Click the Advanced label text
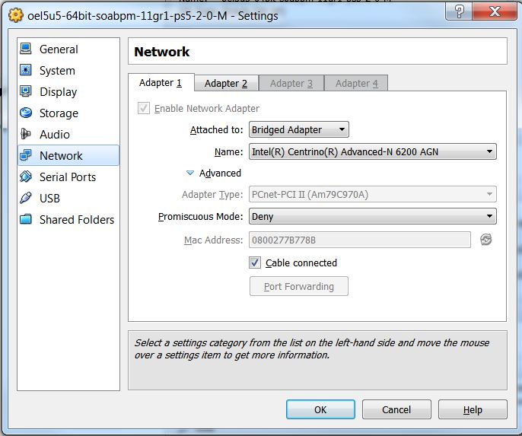522x436 pixels. point(220,173)
